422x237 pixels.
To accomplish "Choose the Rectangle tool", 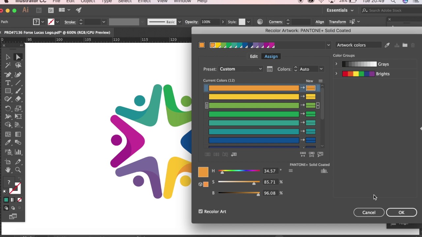I will click(8, 91).
